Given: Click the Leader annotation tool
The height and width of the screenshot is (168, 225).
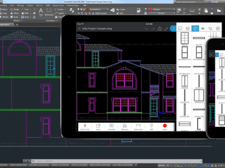Looking at the screenshot, I should coord(59,13).
